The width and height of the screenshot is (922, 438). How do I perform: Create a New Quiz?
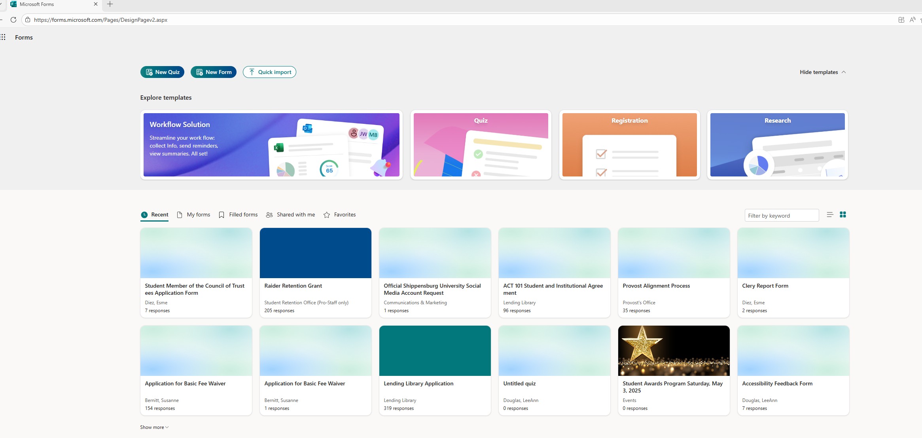[162, 72]
